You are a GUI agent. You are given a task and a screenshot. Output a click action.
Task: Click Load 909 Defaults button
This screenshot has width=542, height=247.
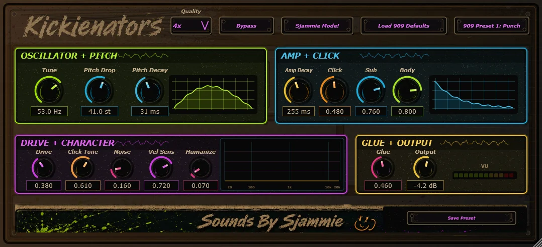coord(403,26)
